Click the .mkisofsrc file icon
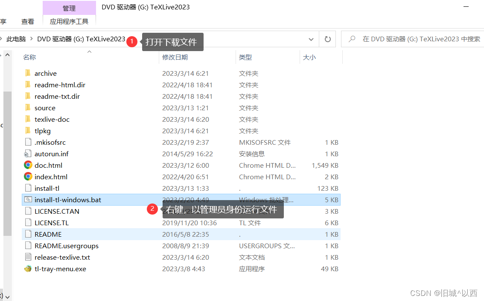The height and width of the screenshot is (301, 484). (28, 142)
